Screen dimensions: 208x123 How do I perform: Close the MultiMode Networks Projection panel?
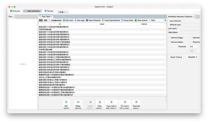click(193, 17)
